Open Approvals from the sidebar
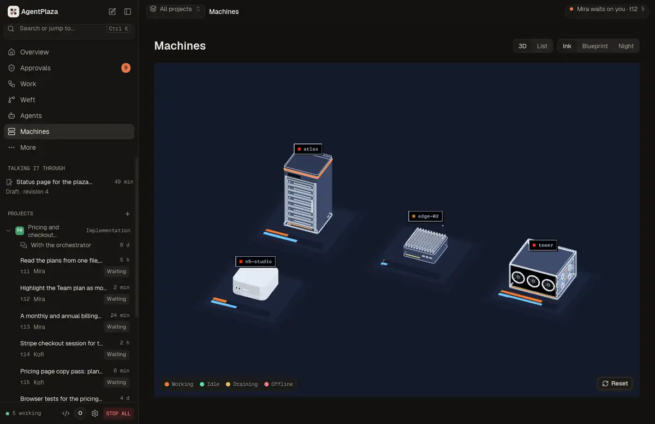 pyautogui.click(x=69, y=68)
